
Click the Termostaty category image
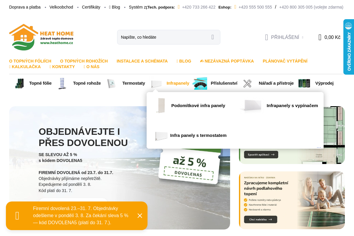point(112,83)
